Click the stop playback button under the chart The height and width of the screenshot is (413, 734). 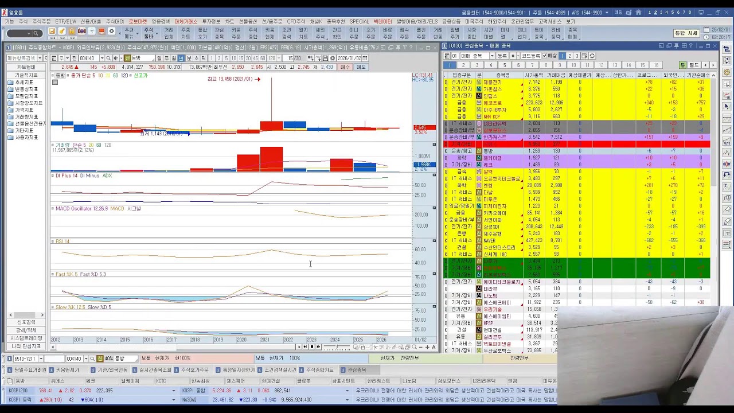pos(312,346)
